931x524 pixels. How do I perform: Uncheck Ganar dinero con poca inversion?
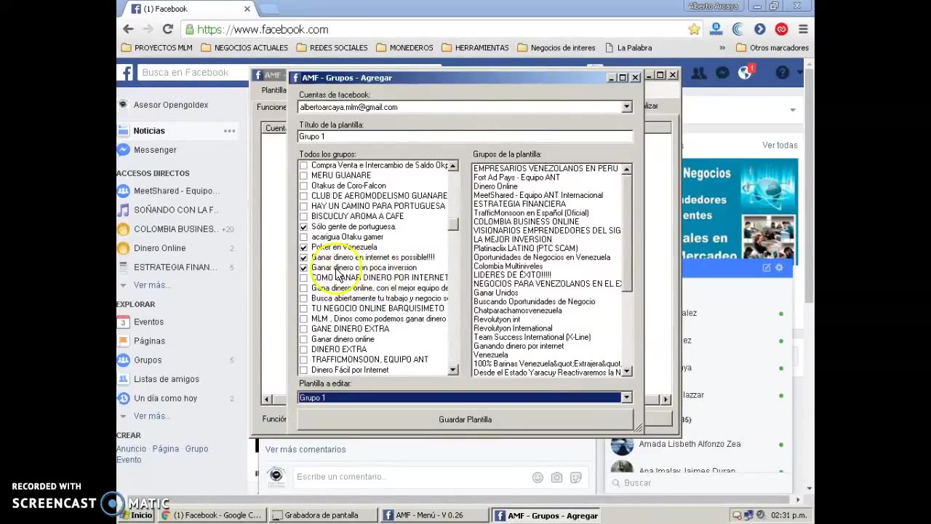coord(303,268)
